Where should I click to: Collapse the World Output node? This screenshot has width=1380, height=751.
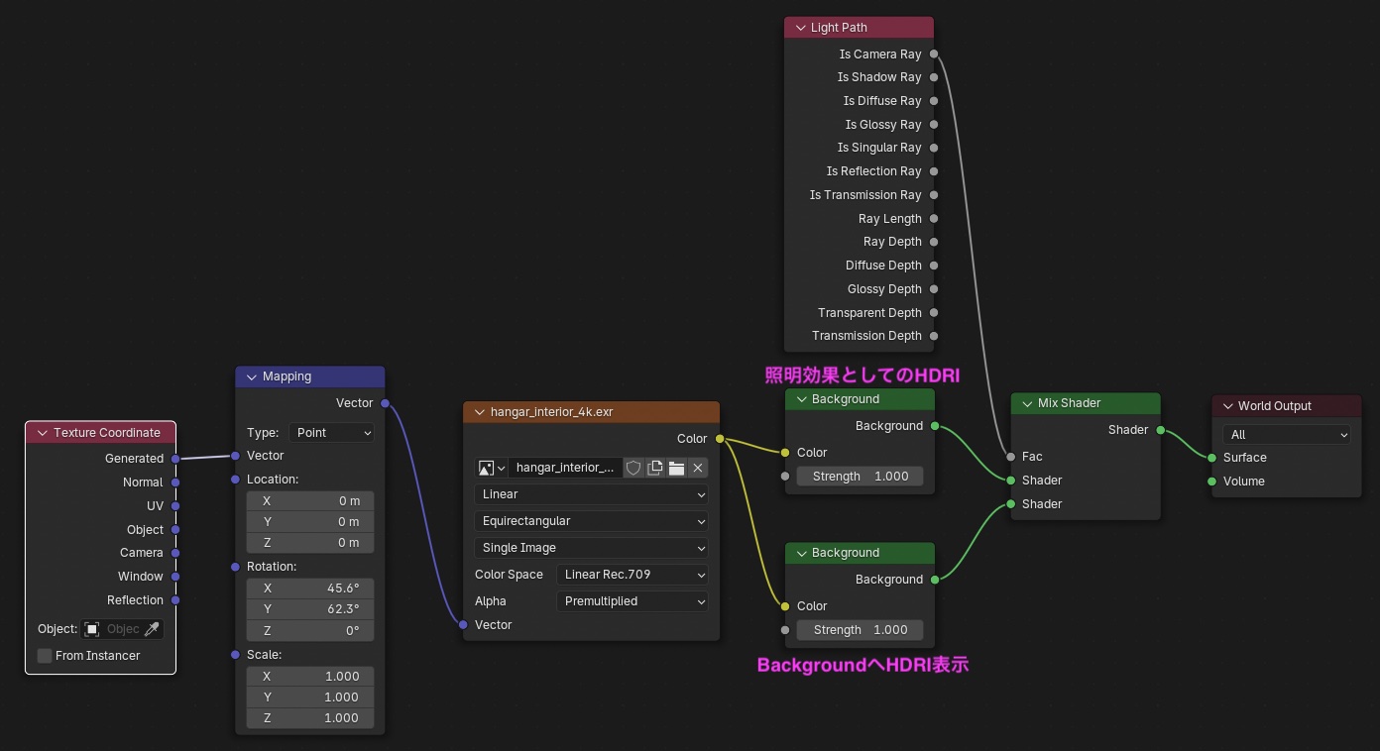click(x=1225, y=406)
